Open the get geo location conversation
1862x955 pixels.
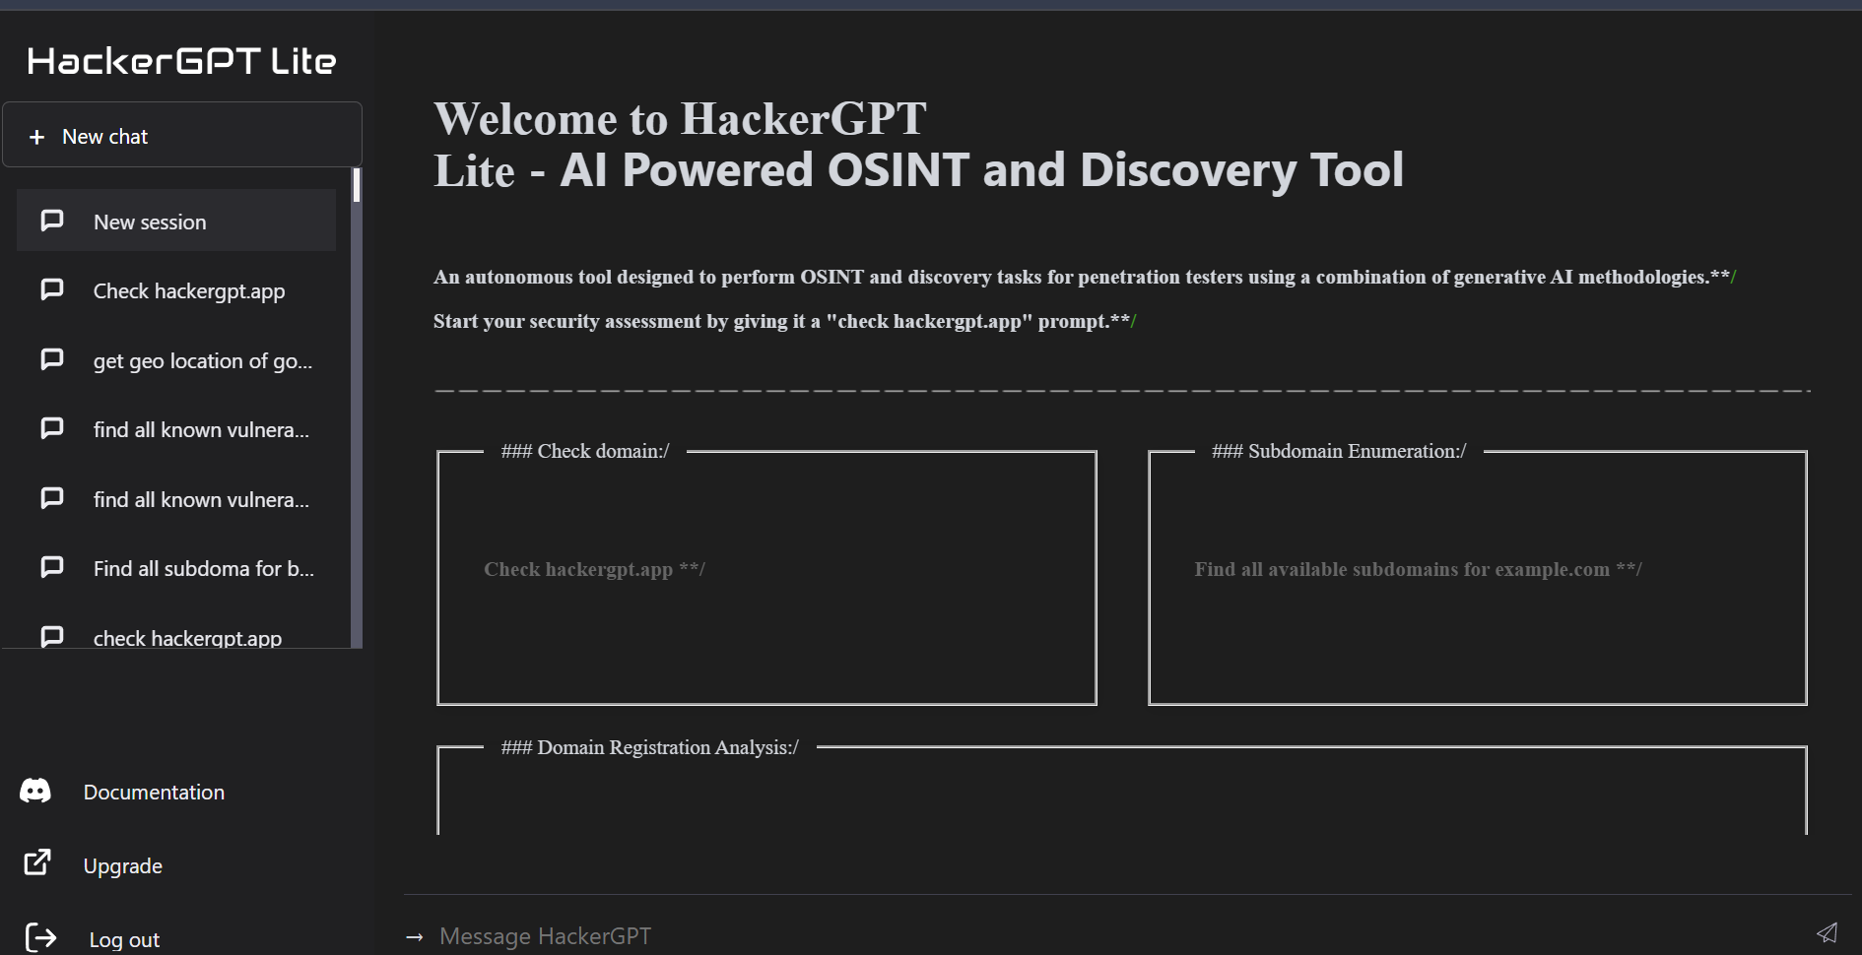(x=202, y=360)
